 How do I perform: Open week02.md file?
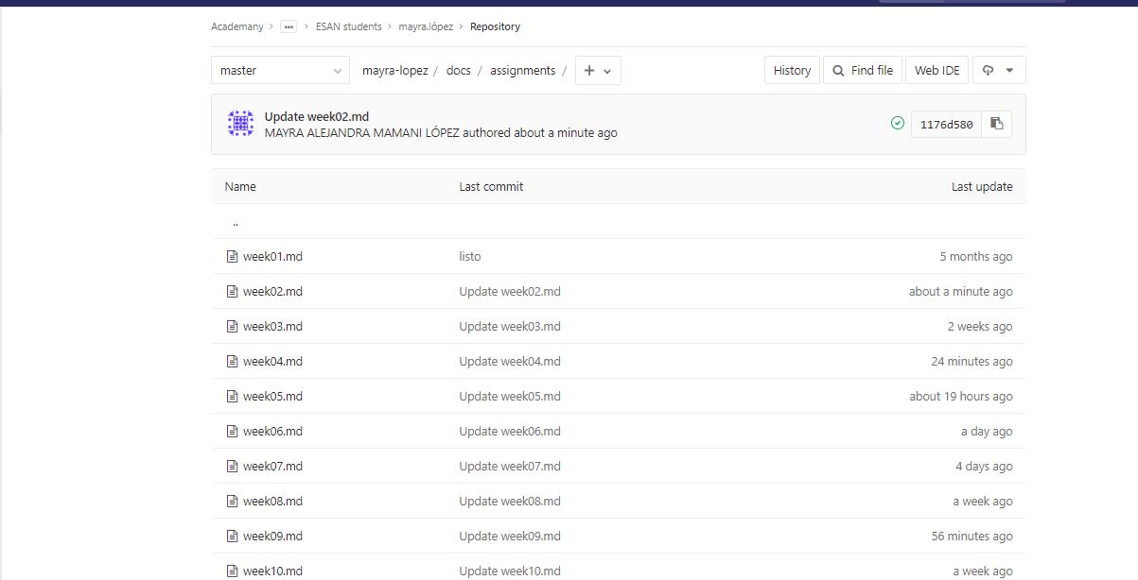pos(272,291)
